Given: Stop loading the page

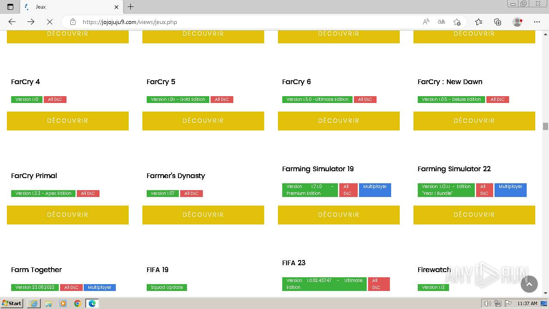Looking at the screenshot, I should click(49, 22).
